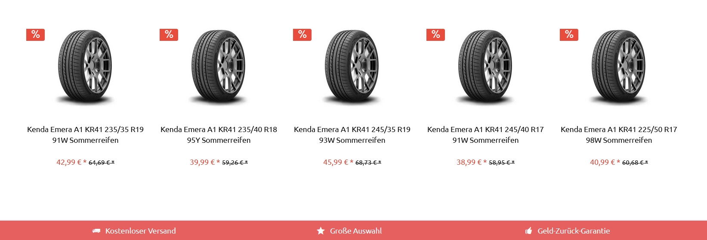
Task: Click the thumbs-up icon beside Geld-Zurück-Garantie
Action: coord(528,231)
